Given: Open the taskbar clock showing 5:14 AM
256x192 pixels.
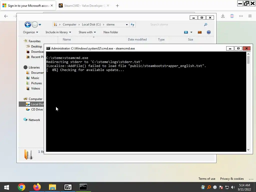Looking at the screenshot, I should click(244, 187).
